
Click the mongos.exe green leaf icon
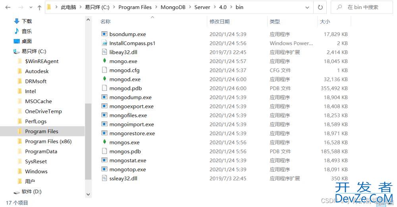point(104,142)
